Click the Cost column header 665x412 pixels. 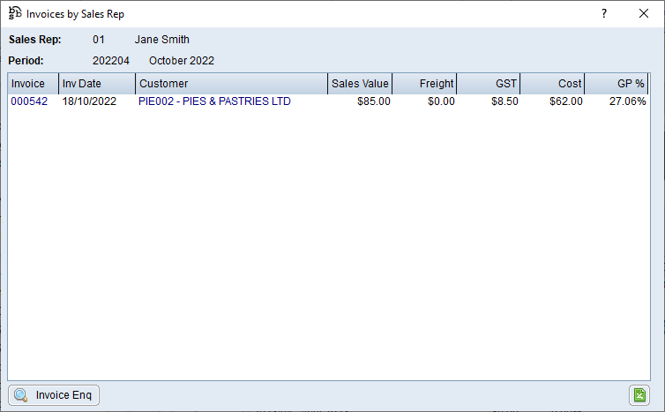(553, 84)
